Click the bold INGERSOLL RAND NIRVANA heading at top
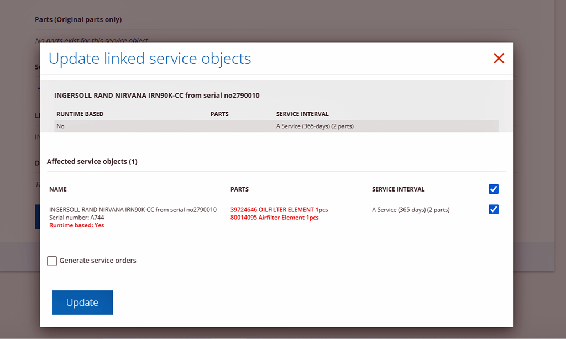 pyautogui.click(x=156, y=95)
